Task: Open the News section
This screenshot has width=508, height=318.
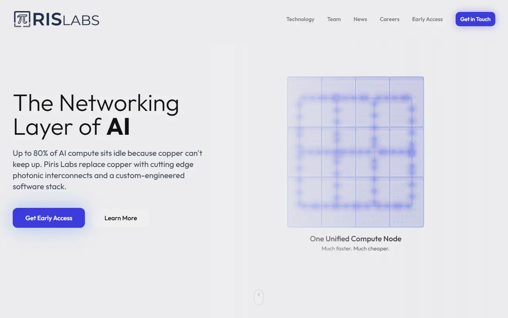Action: [360, 19]
